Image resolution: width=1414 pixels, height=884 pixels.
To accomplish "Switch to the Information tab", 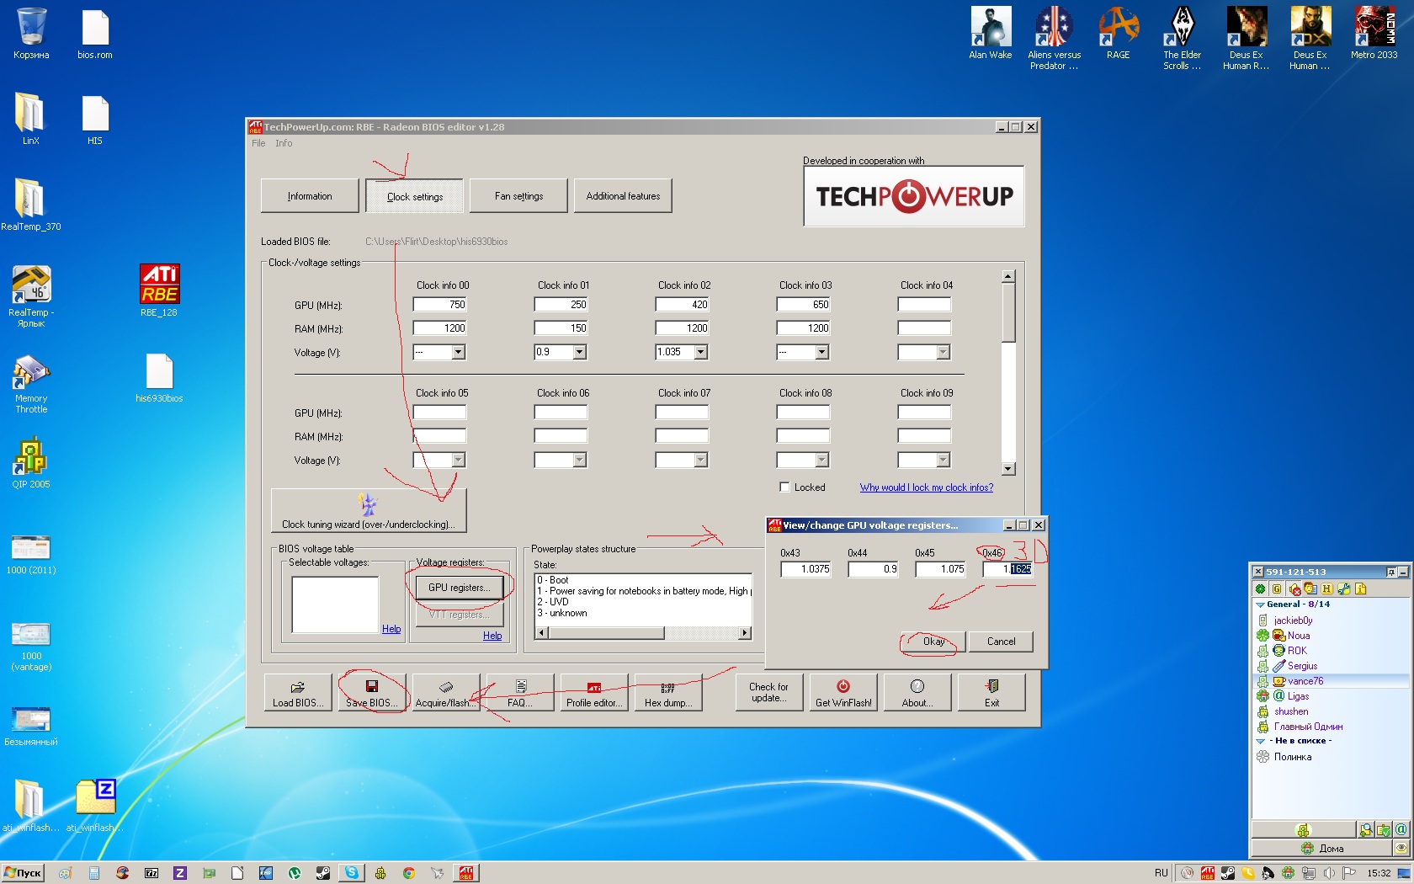I will tap(310, 196).
